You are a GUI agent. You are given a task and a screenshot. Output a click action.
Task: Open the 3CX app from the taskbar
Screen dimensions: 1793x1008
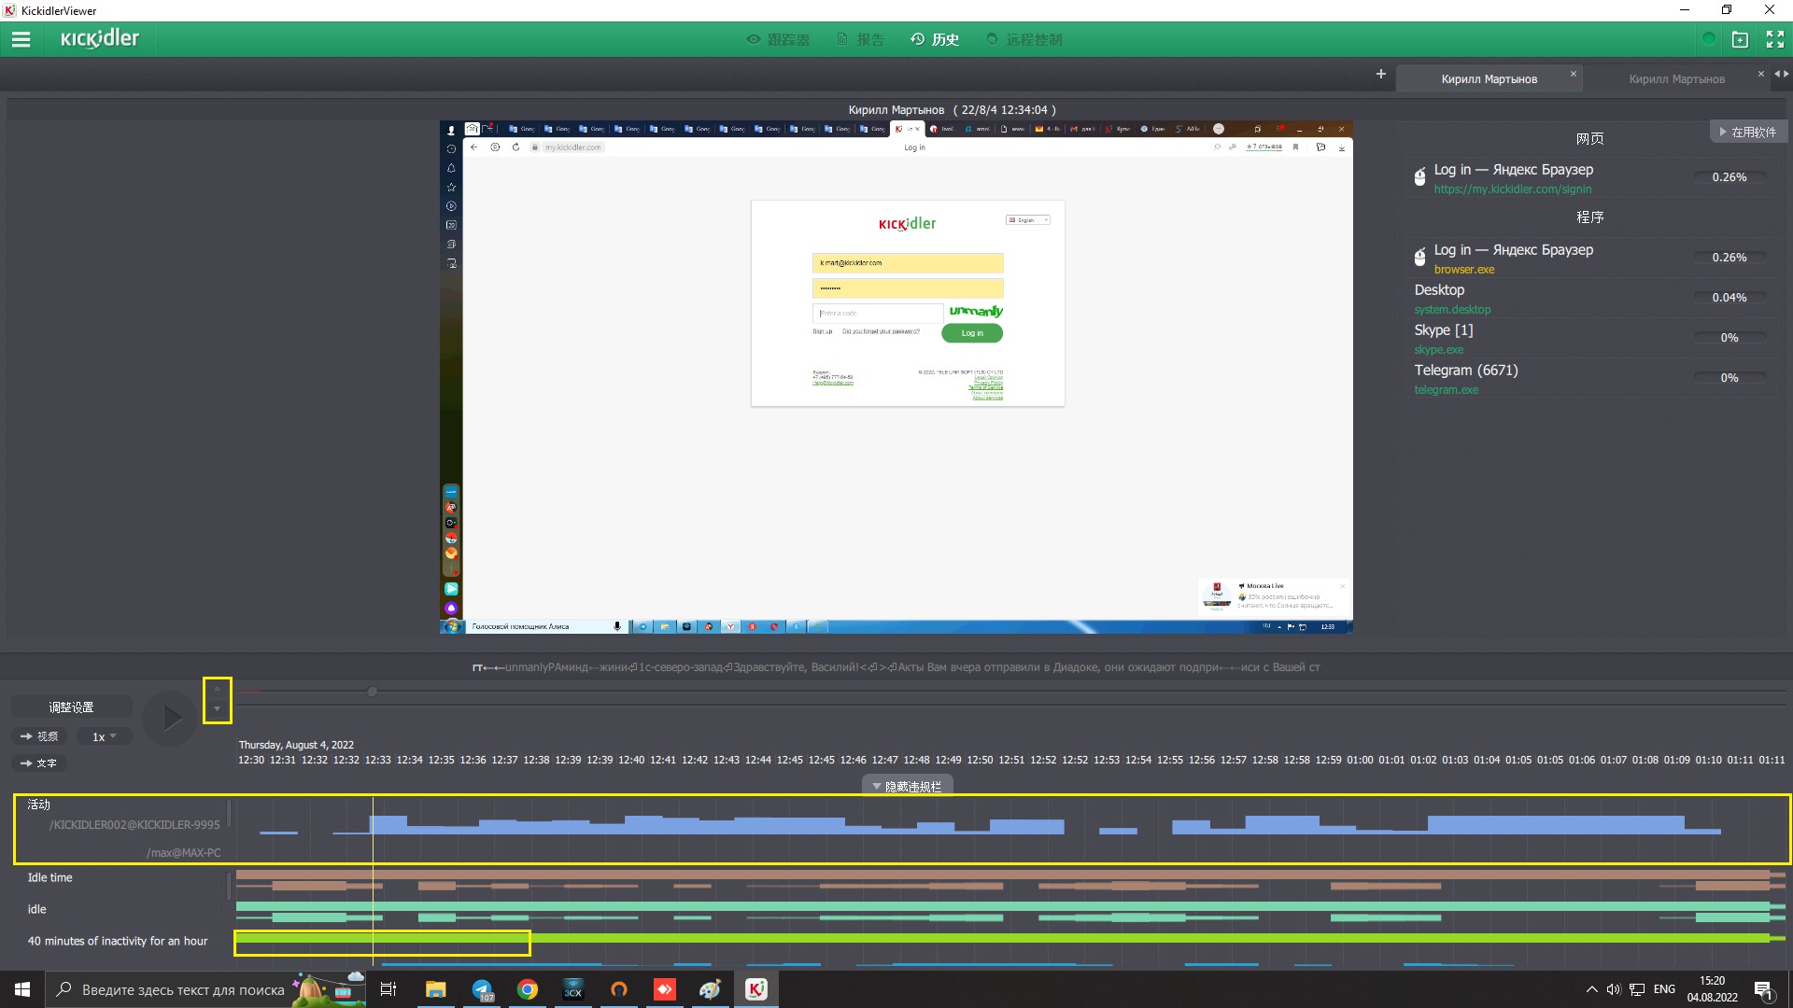tap(573, 989)
